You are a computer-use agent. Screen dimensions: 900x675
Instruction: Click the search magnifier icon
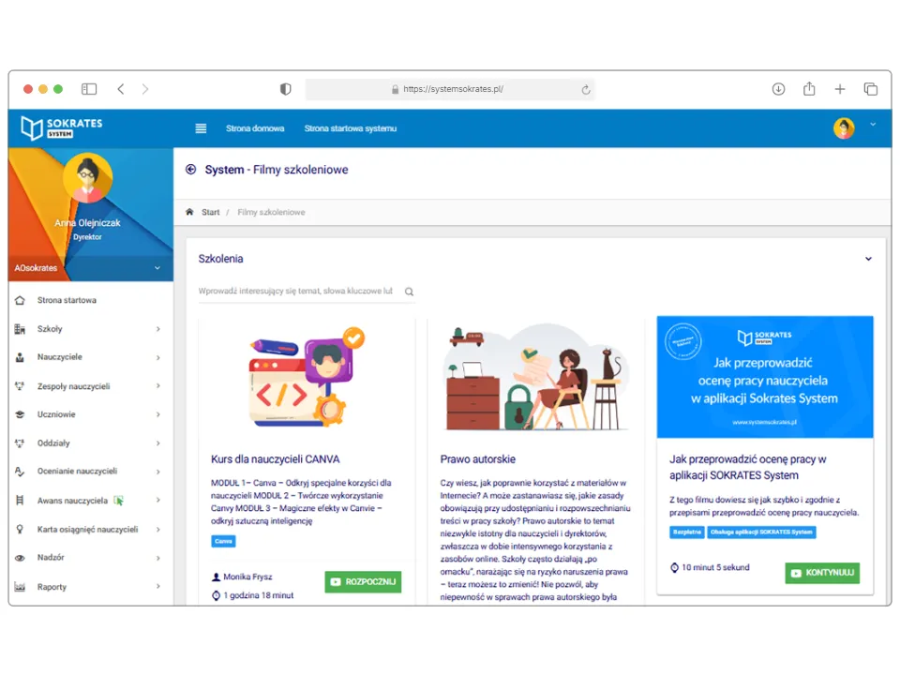coord(409,292)
